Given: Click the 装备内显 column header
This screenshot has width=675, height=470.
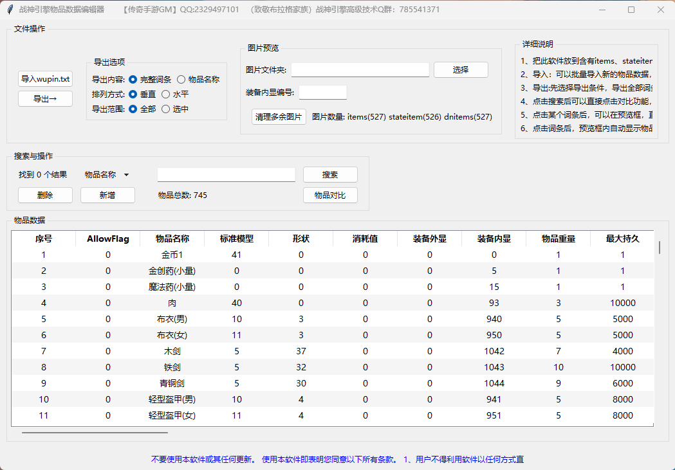Looking at the screenshot, I should click(x=494, y=239).
